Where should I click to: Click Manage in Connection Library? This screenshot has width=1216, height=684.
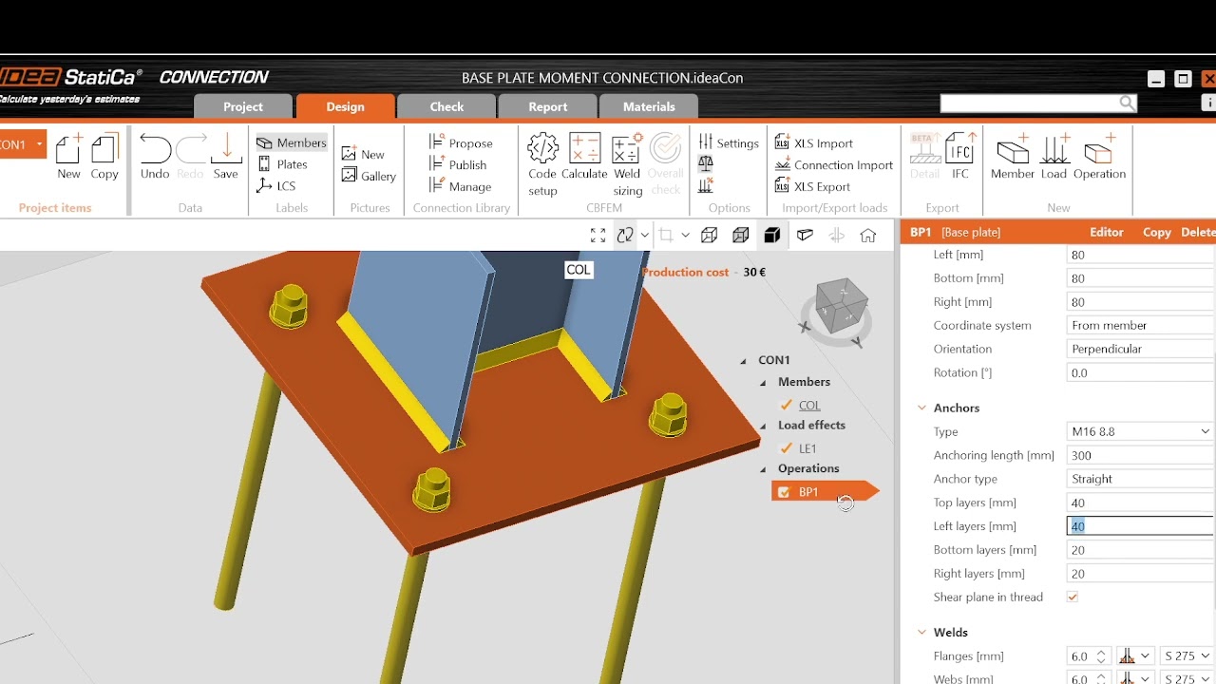(x=460, y=186)
